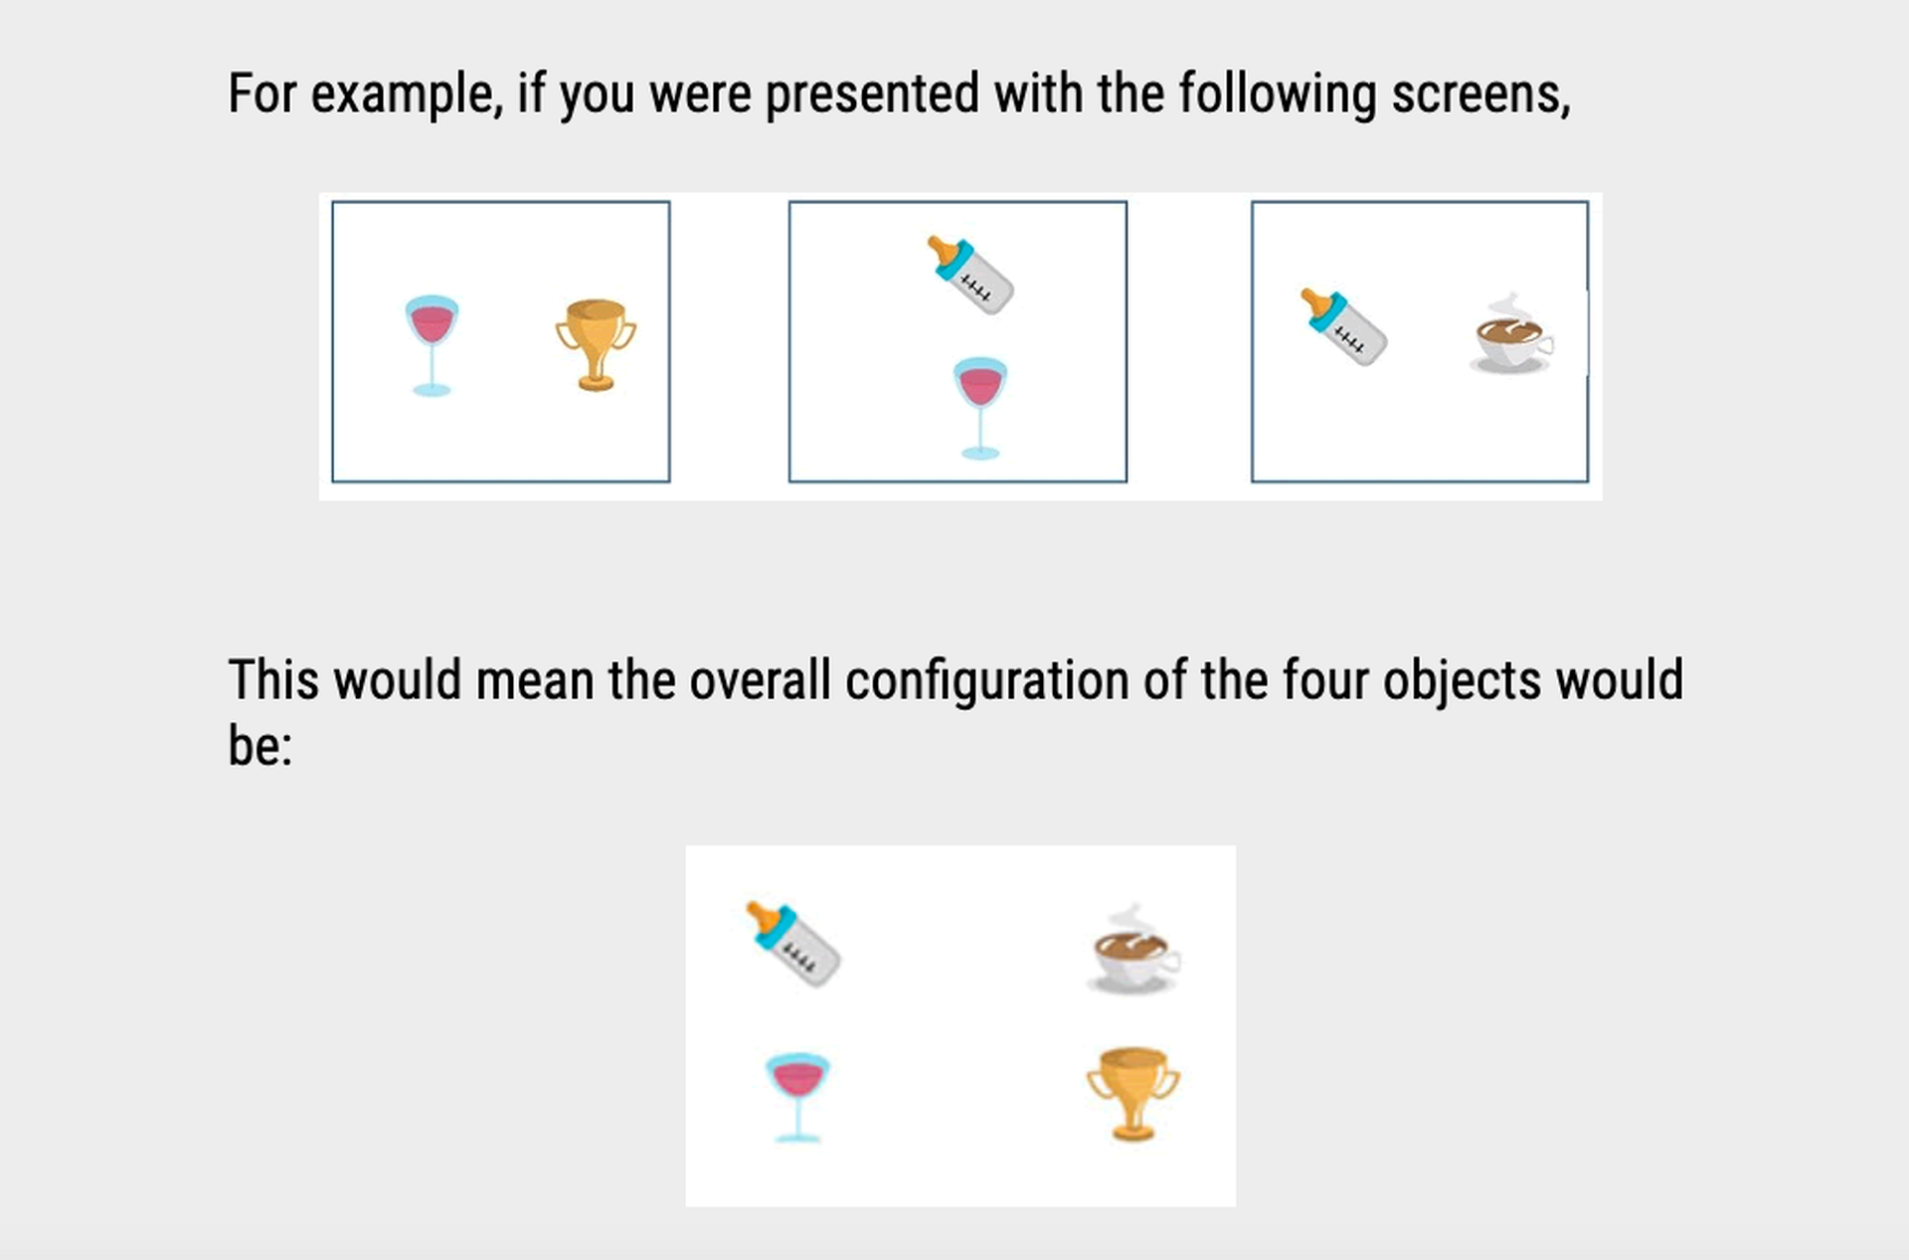This screenshot has height=1260, width=1909.
Task: Click the words "following screens" in the heading text
Action: tap(1375, 94)
